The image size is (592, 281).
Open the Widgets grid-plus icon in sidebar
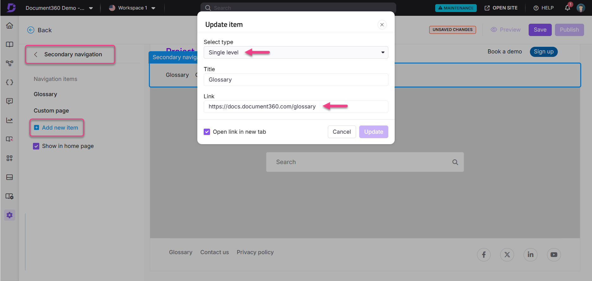click(x=10, y=158)
